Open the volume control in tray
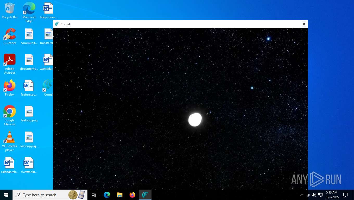This screenshot has height=200, width=354. pos(314,195)
